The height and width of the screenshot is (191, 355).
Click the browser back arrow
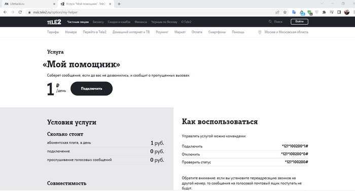5,12
